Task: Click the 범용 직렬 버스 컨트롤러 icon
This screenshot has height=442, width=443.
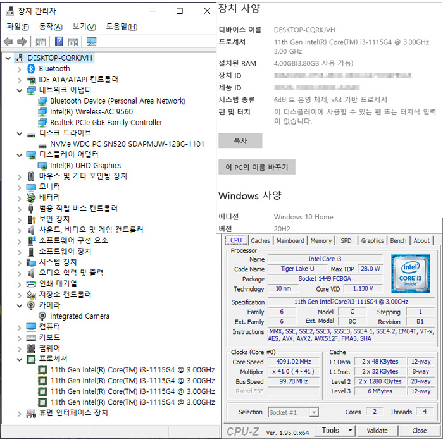Action: coord(31,209)
